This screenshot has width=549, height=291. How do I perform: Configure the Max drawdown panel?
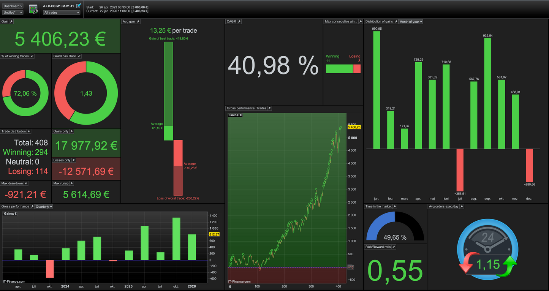[x=25, y=183]
